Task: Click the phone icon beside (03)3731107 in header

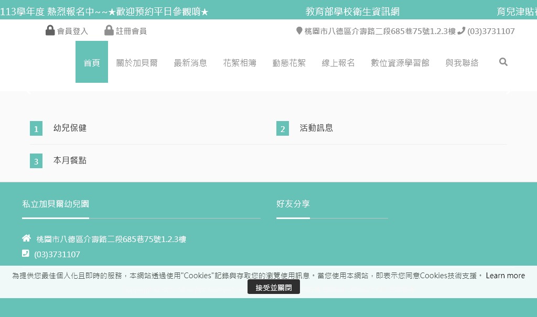Action: 461,31
